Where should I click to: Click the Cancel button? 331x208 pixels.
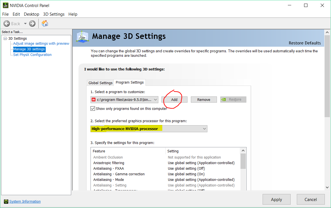(x=311, y=199)
